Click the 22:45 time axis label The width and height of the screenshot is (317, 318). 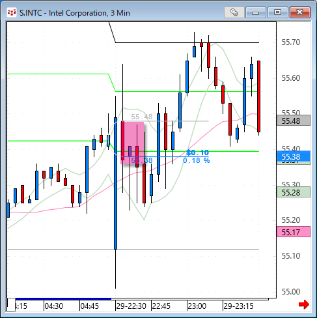point(161,306)
